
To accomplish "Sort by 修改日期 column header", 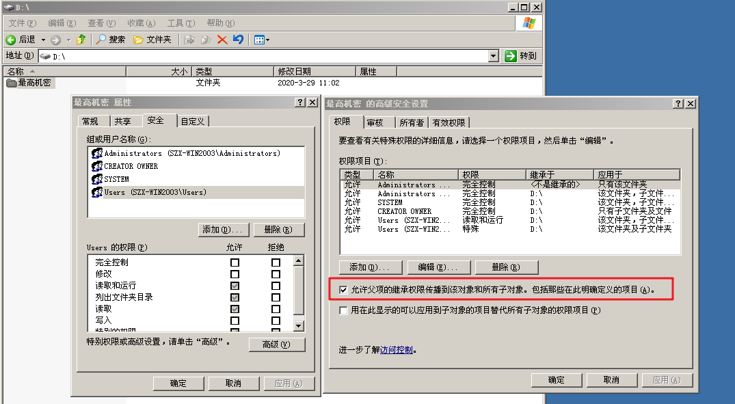I will [315, 71].
